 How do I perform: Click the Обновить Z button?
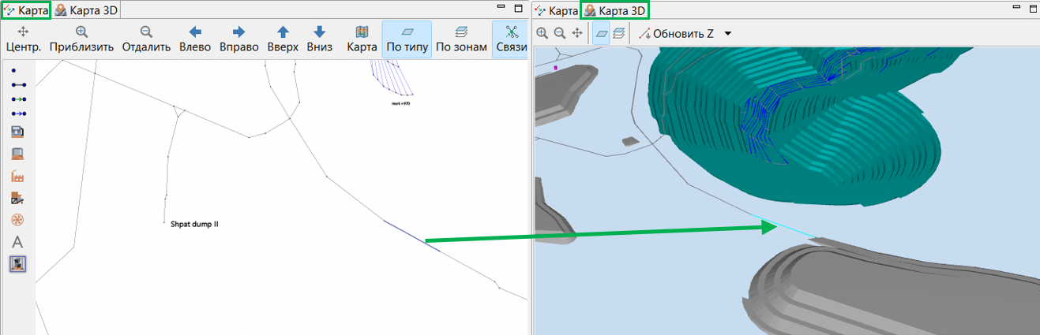[677, 34]
